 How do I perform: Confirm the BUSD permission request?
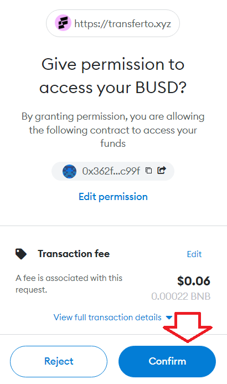coord(167,361)
